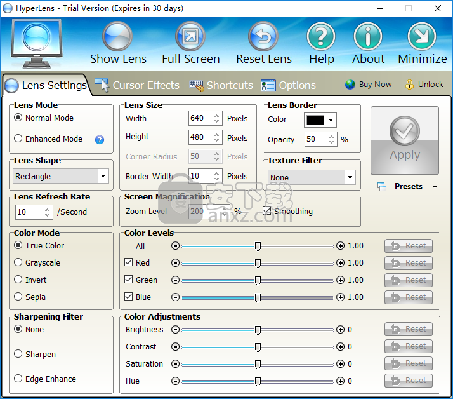
Task: Click the Lens Refresh Rate spinner
Action: (x=48, y=212)
